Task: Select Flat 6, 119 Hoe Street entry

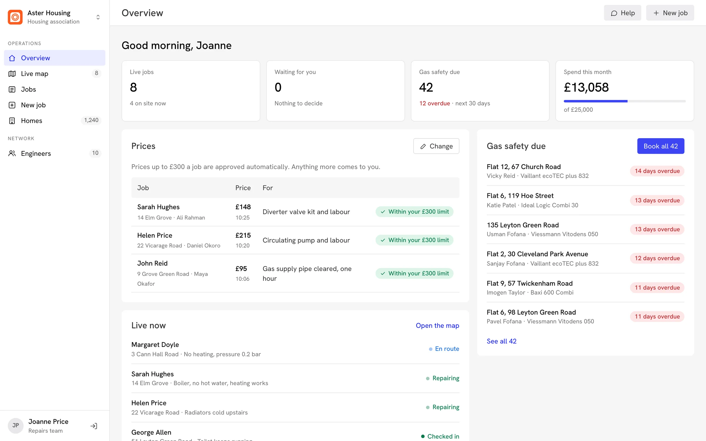Action: 585,200
